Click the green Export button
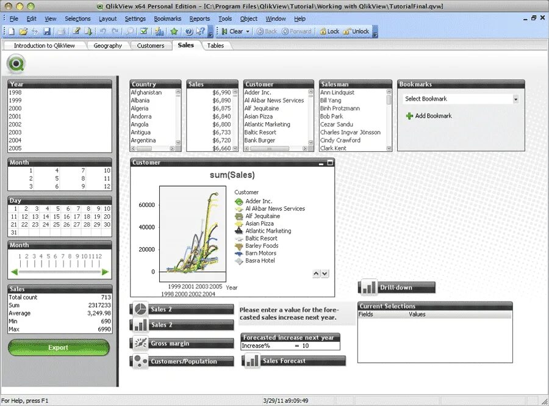The width and height of the screenshot is (549, 406). [x=59, y=347]
